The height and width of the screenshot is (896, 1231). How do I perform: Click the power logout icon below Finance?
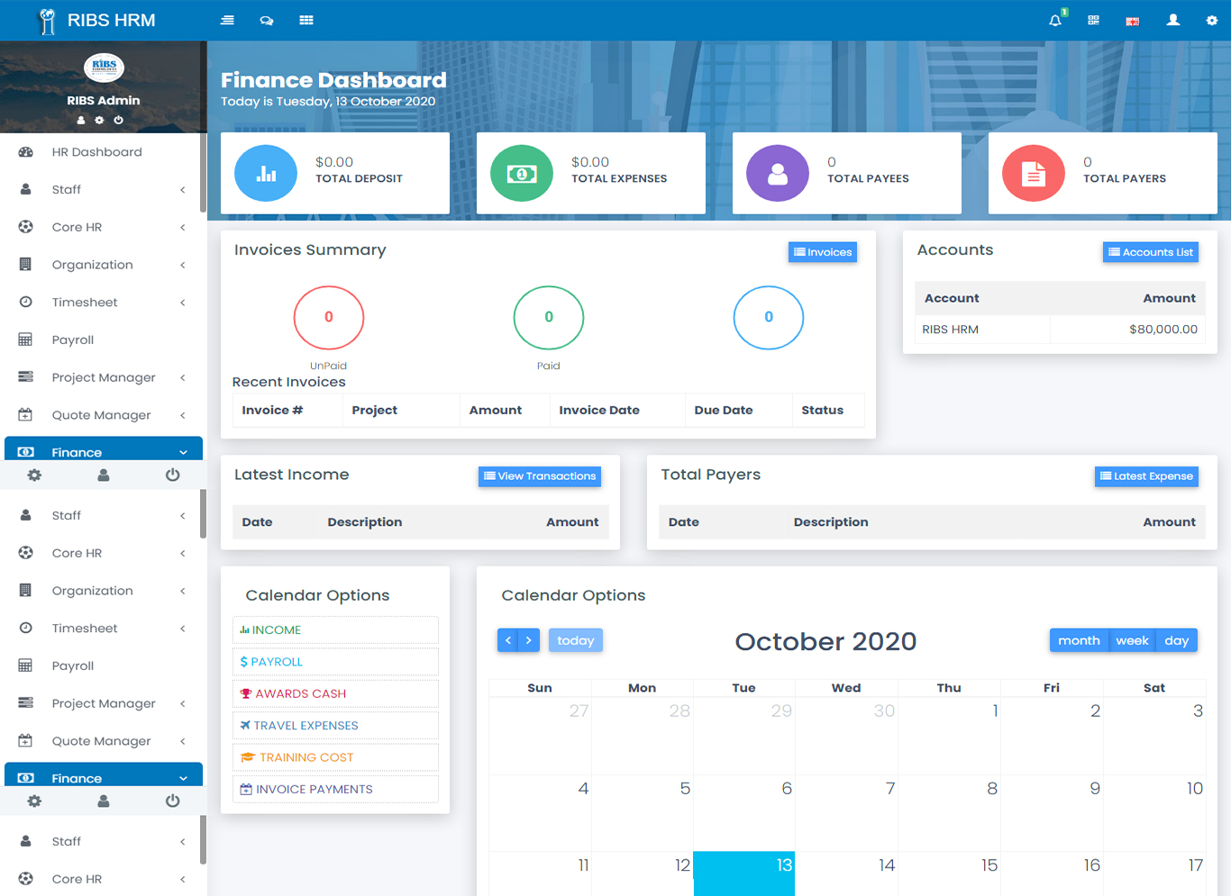172,475
